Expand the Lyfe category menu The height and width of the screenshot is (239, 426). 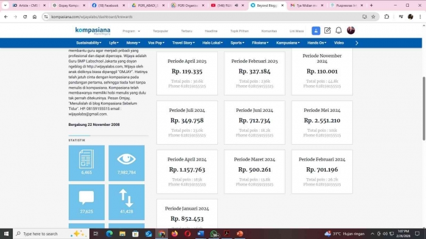(114, 43)
